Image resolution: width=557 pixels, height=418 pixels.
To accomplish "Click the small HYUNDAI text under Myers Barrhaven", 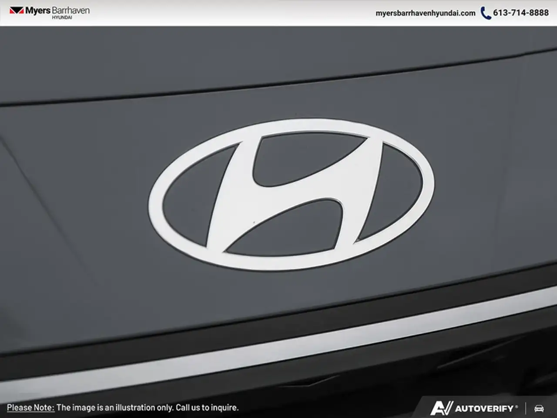I will [x=62, y=17].
